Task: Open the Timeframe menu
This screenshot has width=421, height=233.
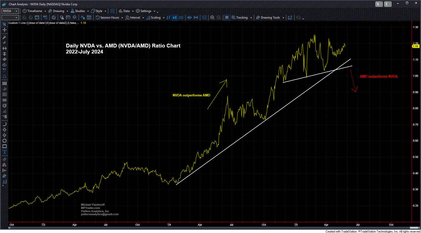Action: tap(32, 11)
